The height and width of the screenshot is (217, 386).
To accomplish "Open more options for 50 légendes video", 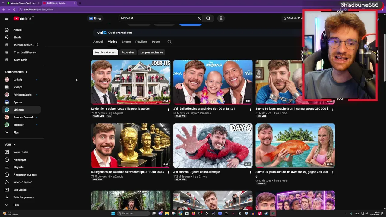I will point(168,173).
